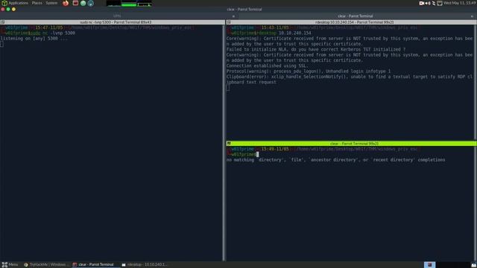477x268 pixels.
Task: Switch to the VPN terminal tab
Action: click(117, 16)
